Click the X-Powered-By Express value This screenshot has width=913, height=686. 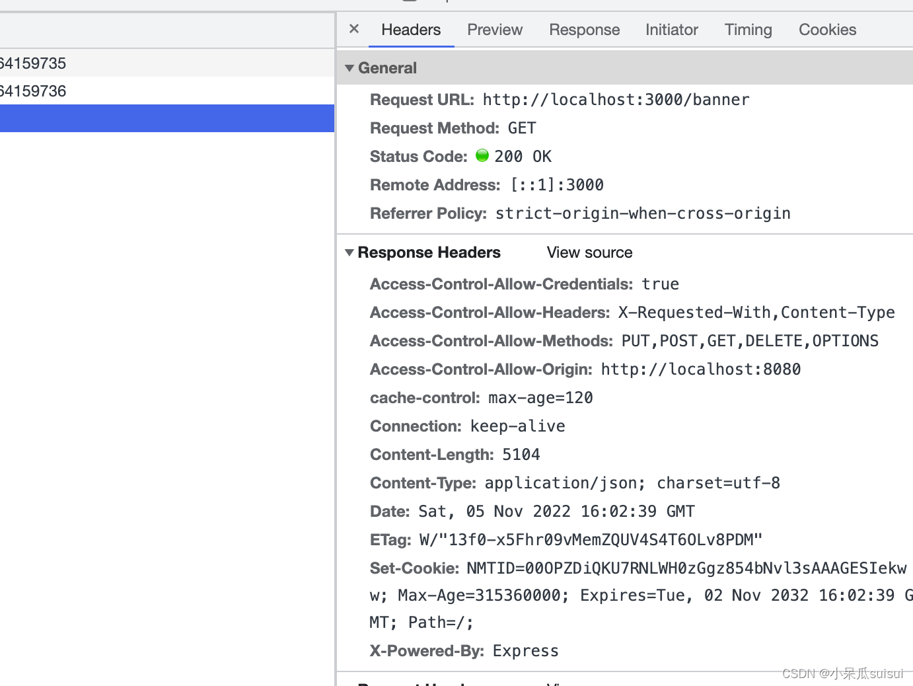click(525, 651)
